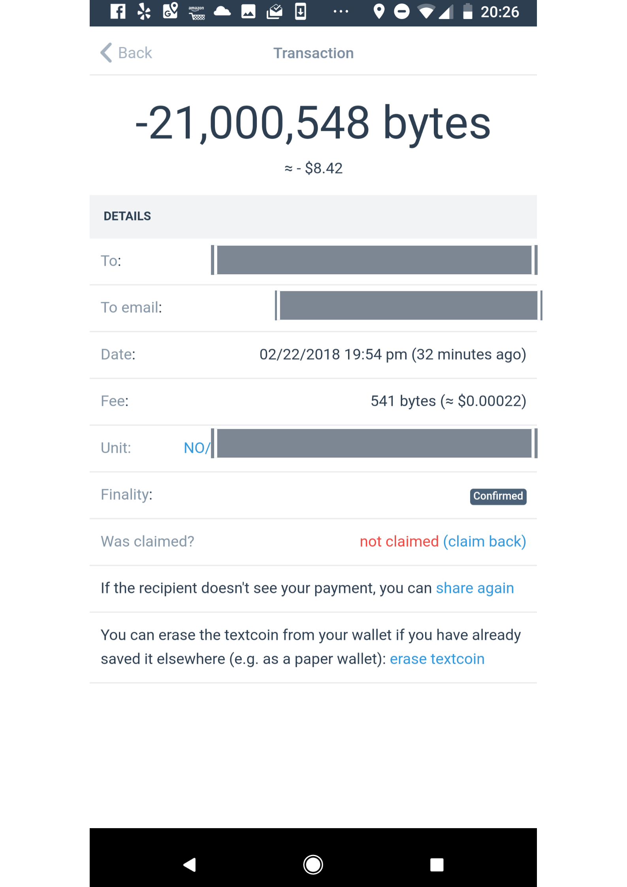This screenshot has height=887, width=627.
Task: Open the Facebook notification icon
Action: [x=118, y=11]
